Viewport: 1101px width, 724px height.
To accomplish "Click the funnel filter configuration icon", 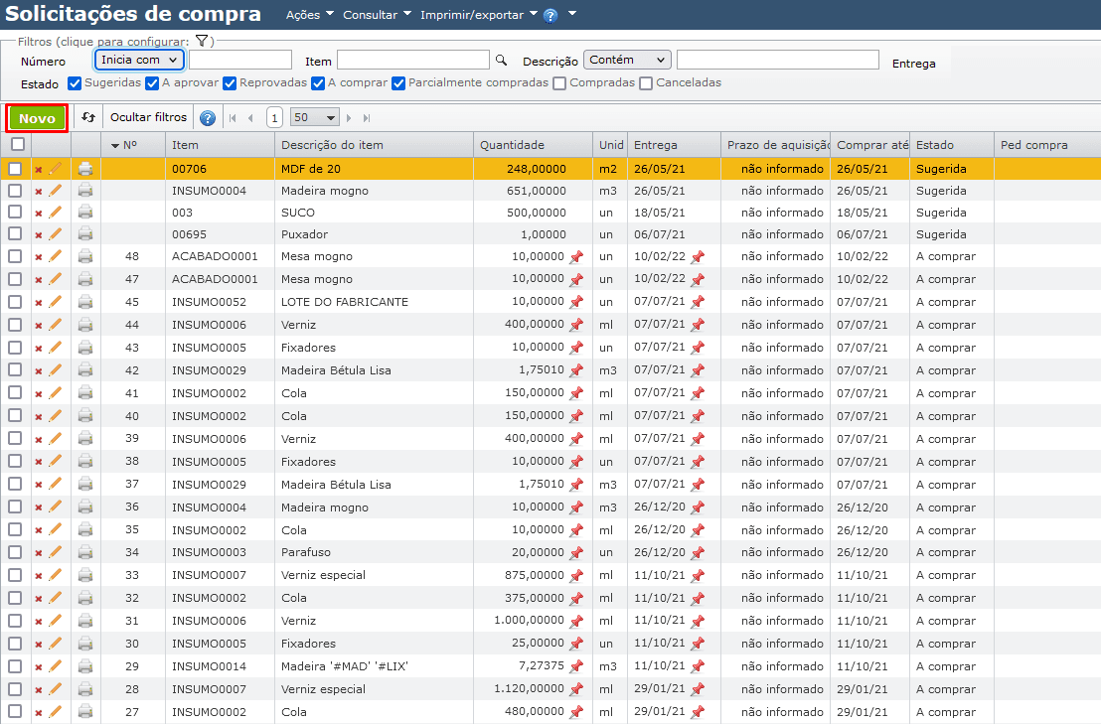I will coord(201,41).
